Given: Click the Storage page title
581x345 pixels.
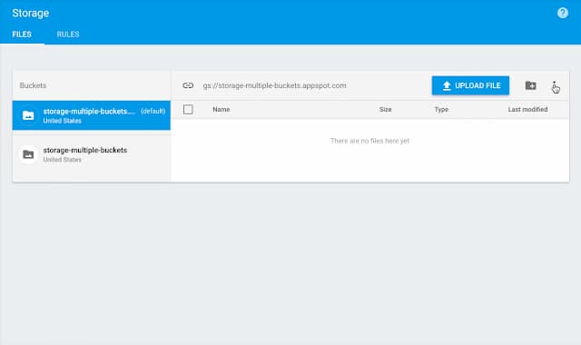Looking at the screenshot, I should 30,13.
